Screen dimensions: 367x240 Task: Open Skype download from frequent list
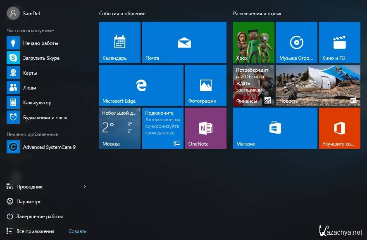pyautogui.click(x=41, y=58)
